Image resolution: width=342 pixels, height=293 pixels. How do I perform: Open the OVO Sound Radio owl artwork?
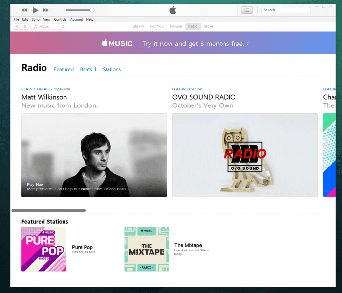(245, 155)
